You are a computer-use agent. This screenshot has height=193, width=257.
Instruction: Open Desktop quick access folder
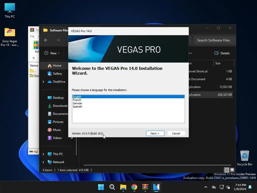(x=56, y=98)
